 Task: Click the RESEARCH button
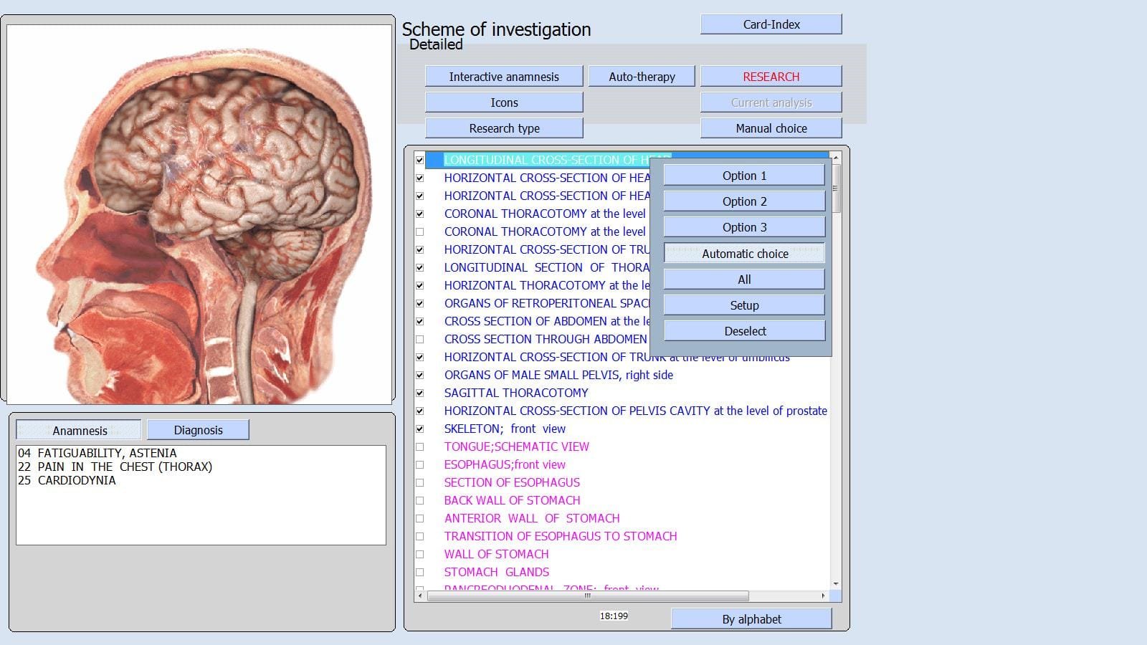click(x=771, y=76)
